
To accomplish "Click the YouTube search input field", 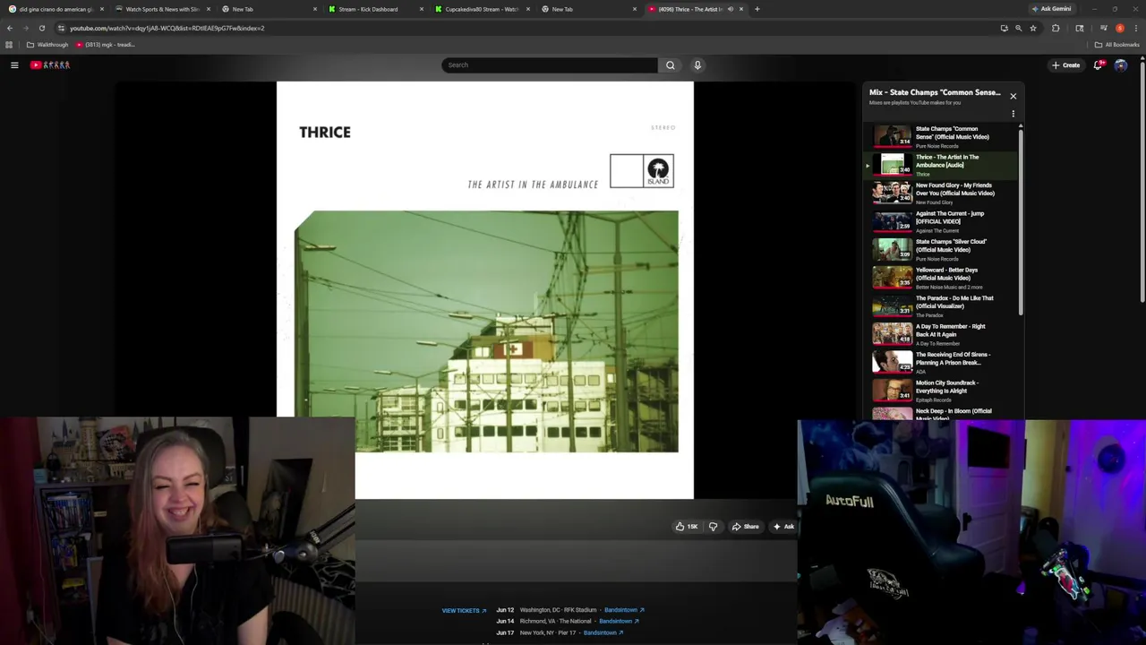I will point(550,64).
